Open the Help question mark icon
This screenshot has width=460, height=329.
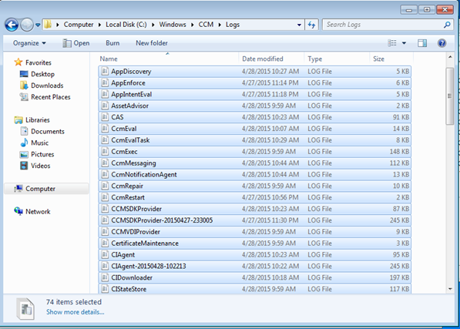tap(442, 43)
